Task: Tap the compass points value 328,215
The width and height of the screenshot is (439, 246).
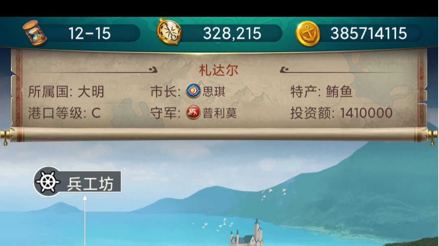Action: pos(232,33)
